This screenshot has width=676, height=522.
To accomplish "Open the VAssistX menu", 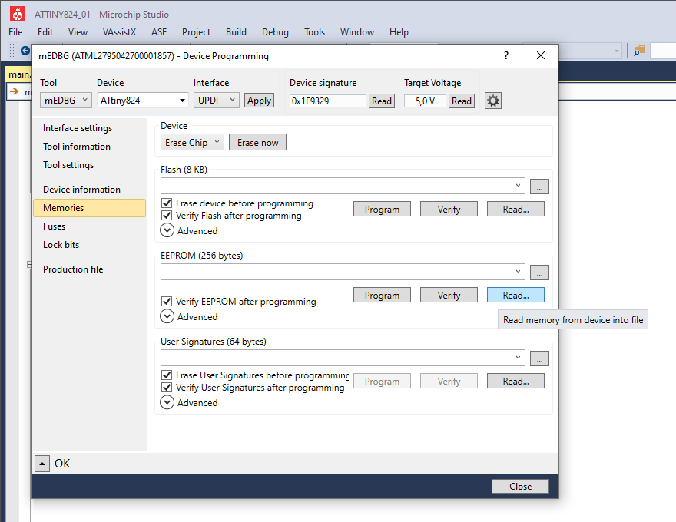I will tap(119, 32).
